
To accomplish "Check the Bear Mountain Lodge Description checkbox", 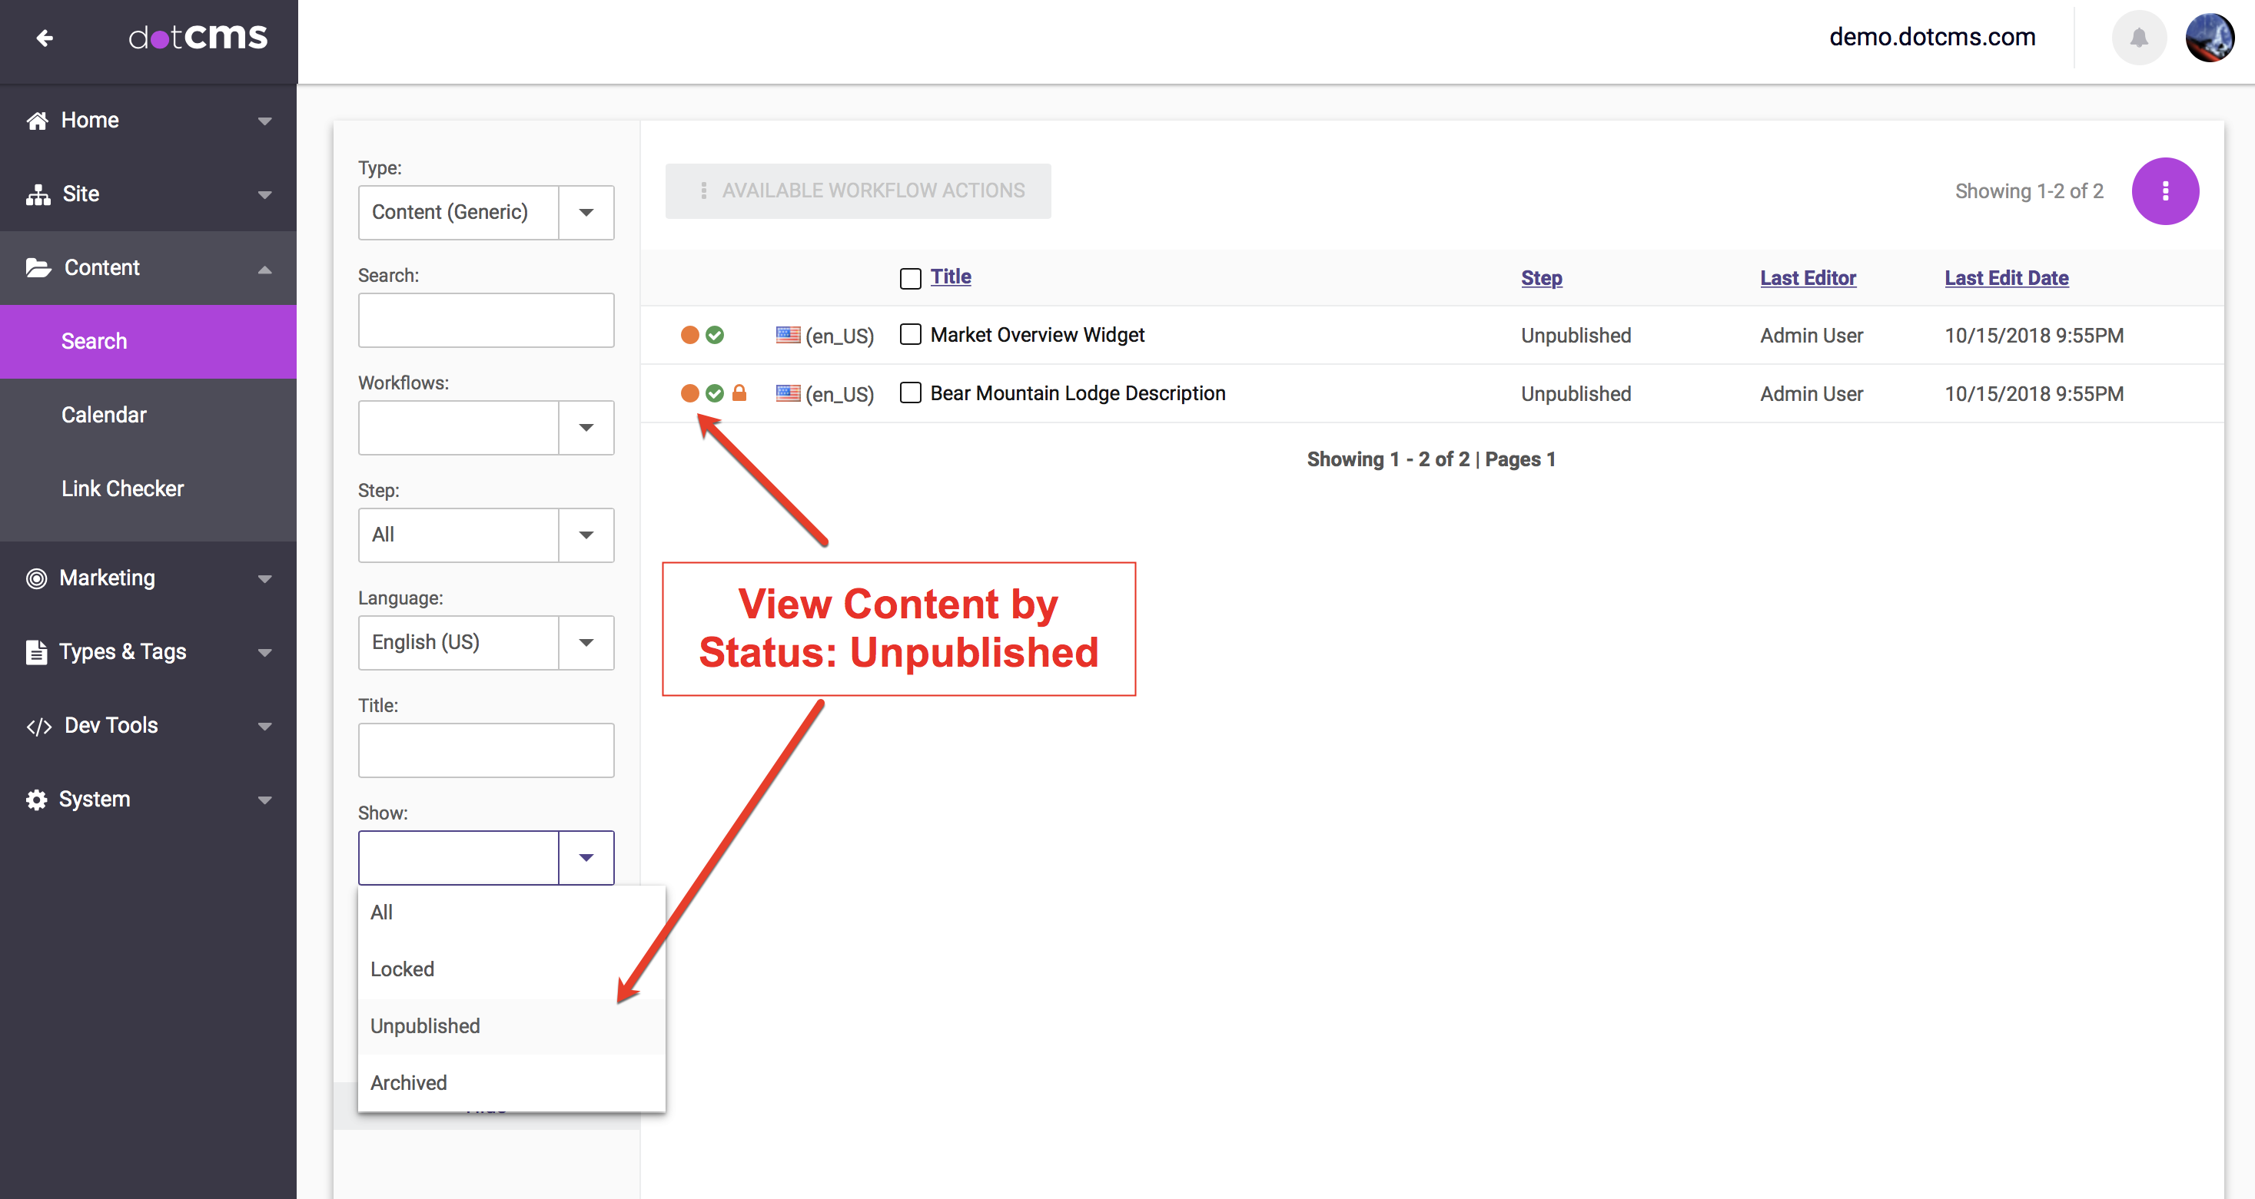I will [911, 392].
